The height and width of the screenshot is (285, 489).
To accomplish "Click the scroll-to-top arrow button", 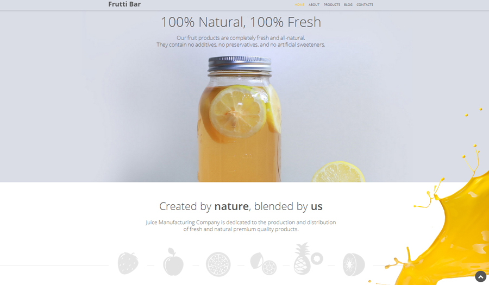I will tap(481, 277).
